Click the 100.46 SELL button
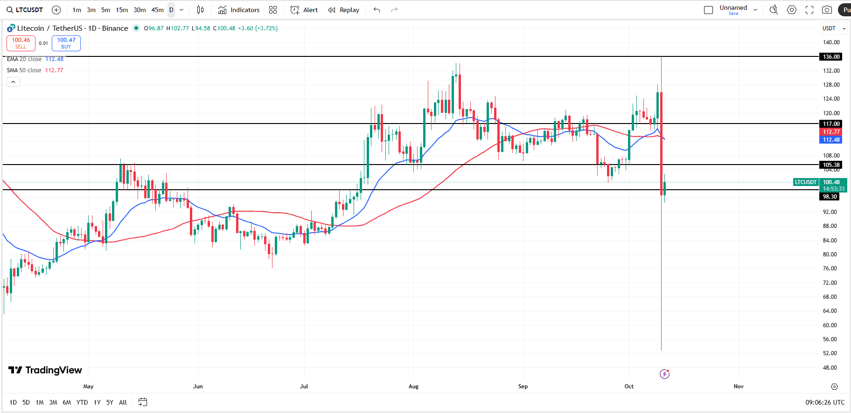This screenshot has height=413, width=851. [x=21, y=43]
